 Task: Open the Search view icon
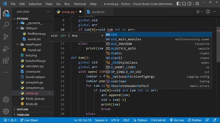click(x=6, y=25)
